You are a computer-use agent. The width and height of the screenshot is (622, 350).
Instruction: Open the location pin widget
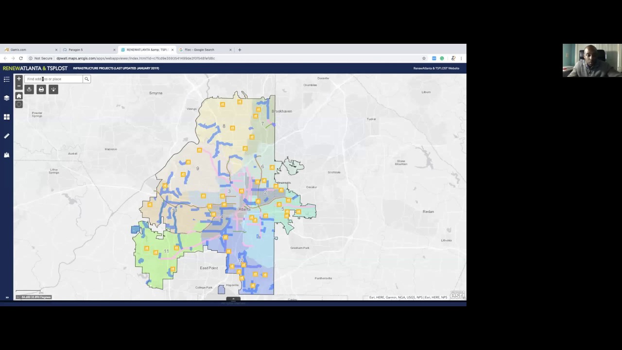[x=29, y=89]
